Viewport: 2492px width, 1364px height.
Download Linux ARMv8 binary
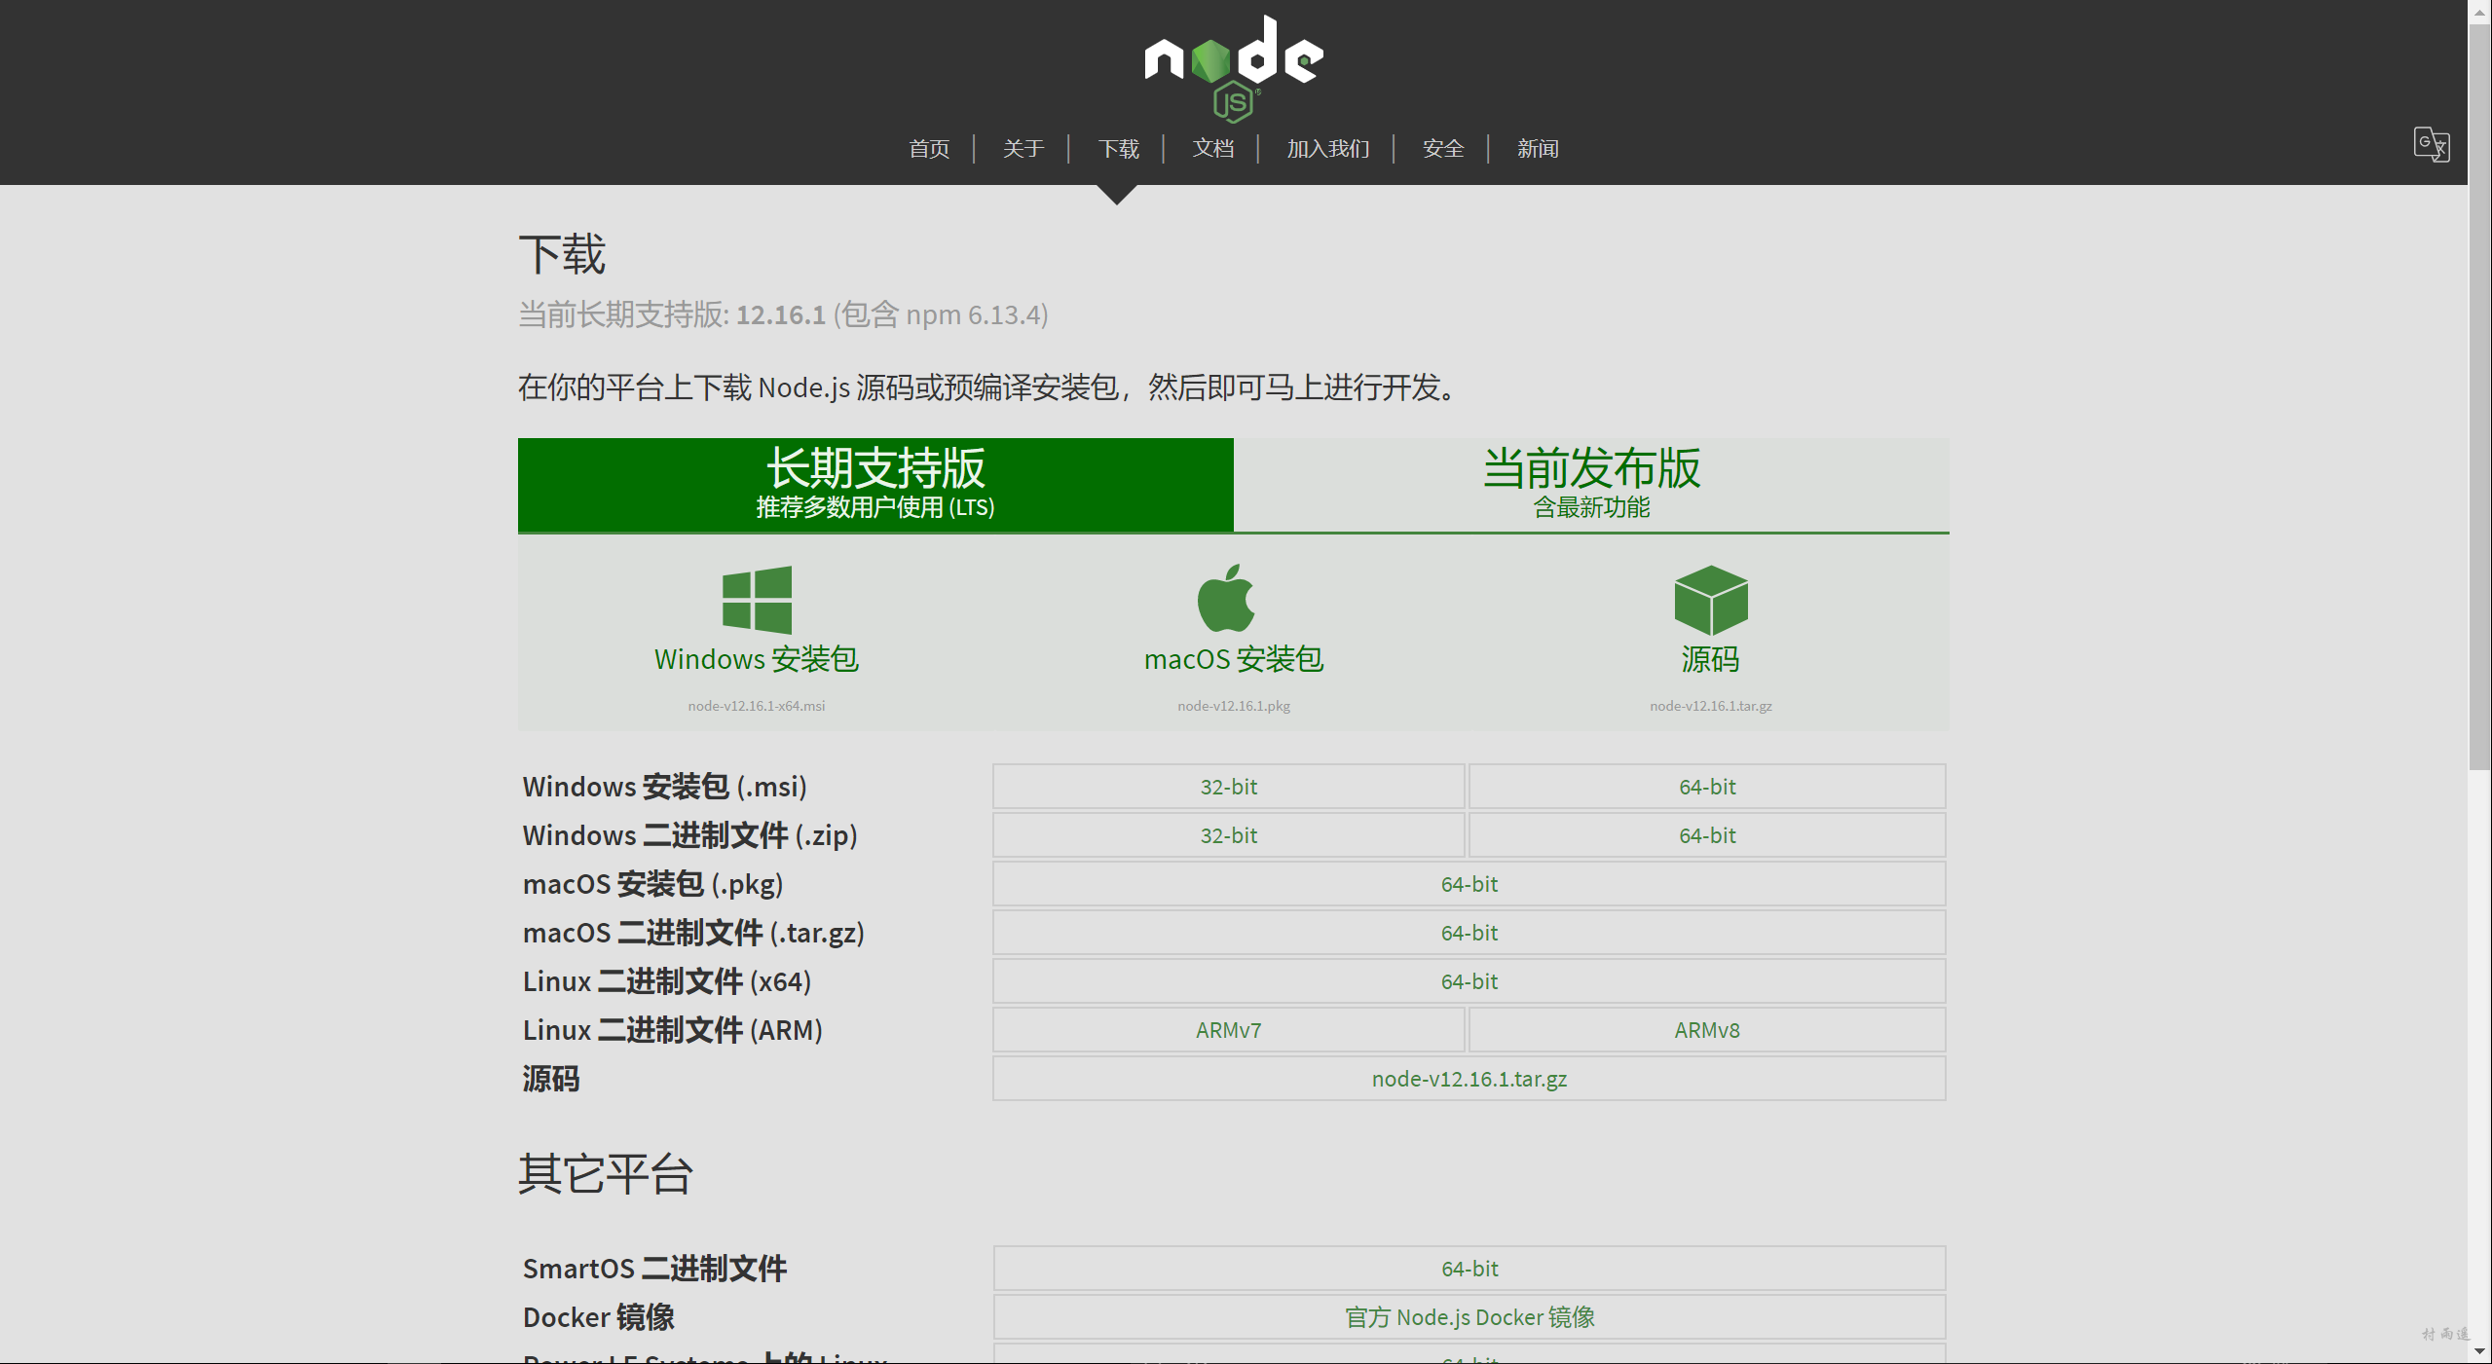1706,1030
